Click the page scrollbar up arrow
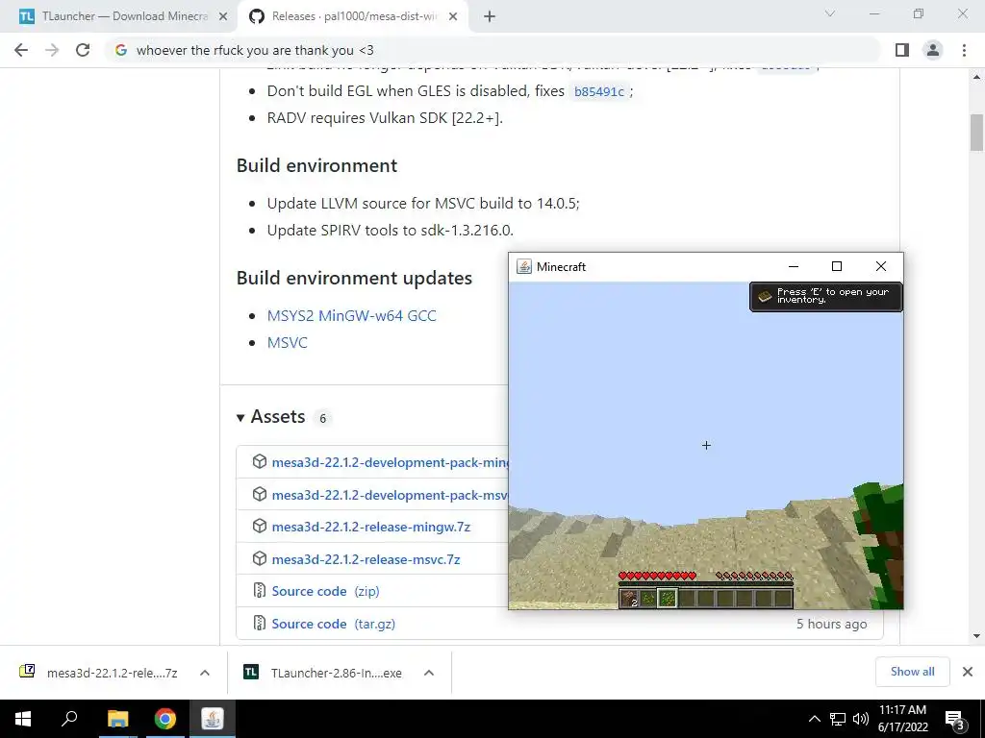Image resolution: width=985 pixels, height=738 pixels. (976, 77)
